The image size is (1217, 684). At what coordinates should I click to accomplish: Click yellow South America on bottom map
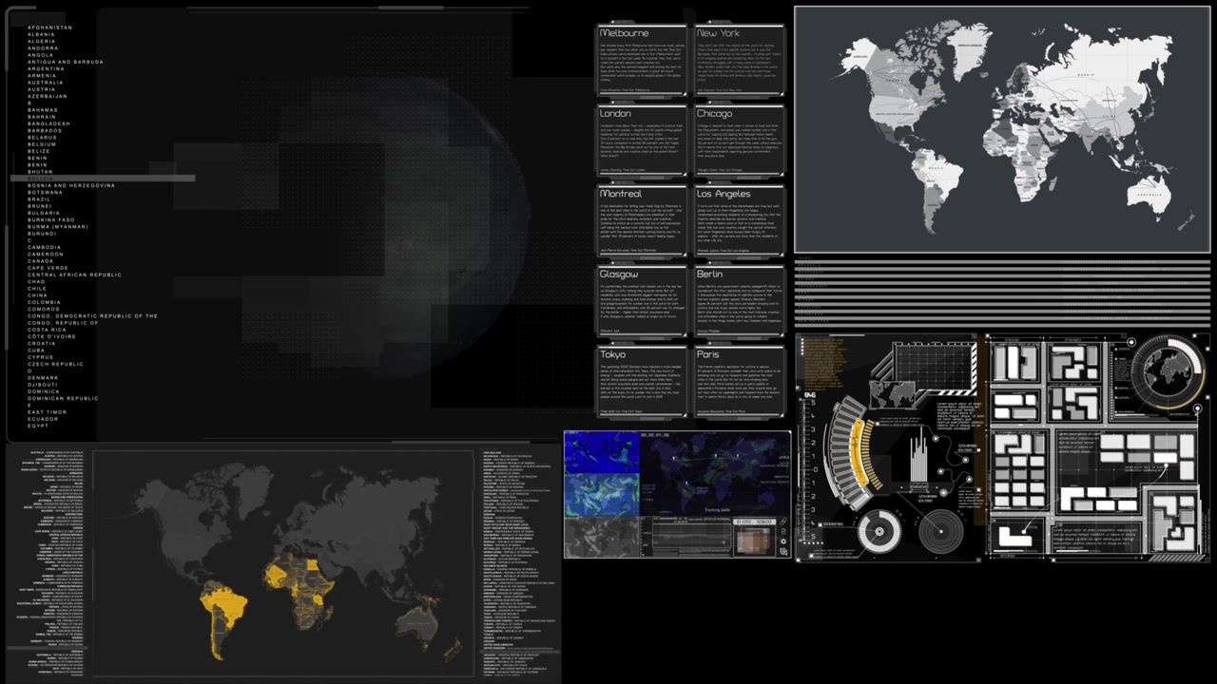(222, 618)
